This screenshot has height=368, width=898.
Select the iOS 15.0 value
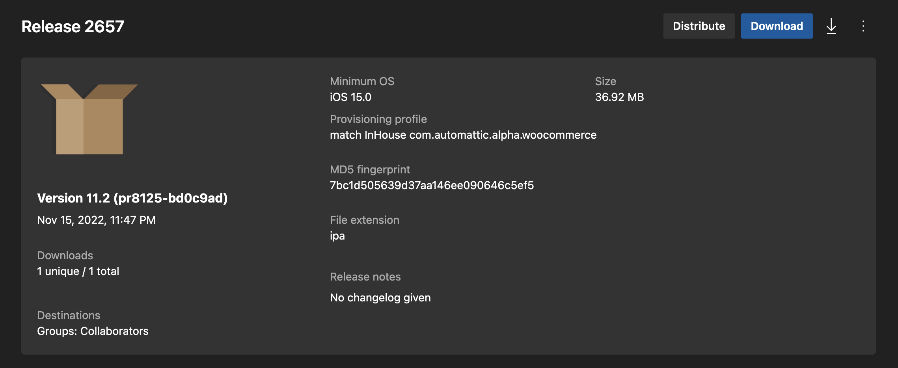pos(350,97)
